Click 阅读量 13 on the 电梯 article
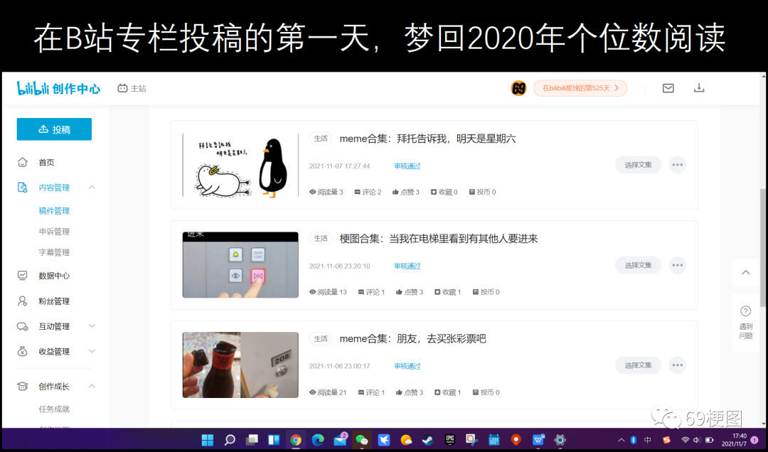This screenshot has height=452, width=768. tap(328, 292)
